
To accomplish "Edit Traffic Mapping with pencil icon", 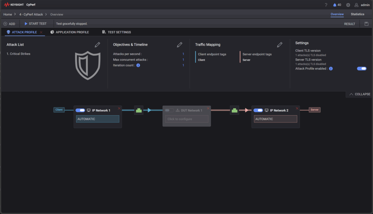I will point(279,45).
